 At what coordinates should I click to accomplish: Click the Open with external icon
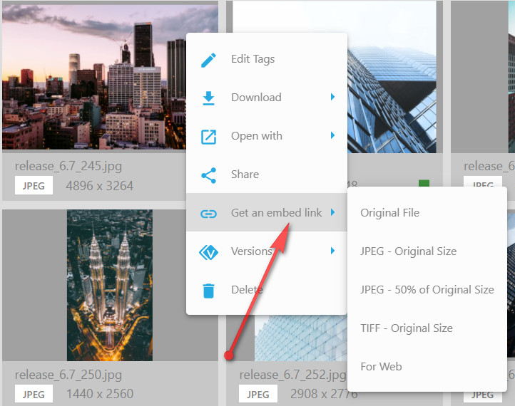tap(208, 136)
